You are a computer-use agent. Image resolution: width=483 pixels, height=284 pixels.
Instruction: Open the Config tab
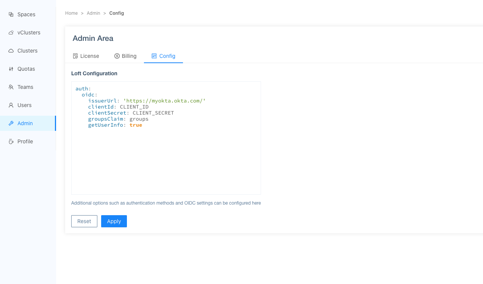167,56
